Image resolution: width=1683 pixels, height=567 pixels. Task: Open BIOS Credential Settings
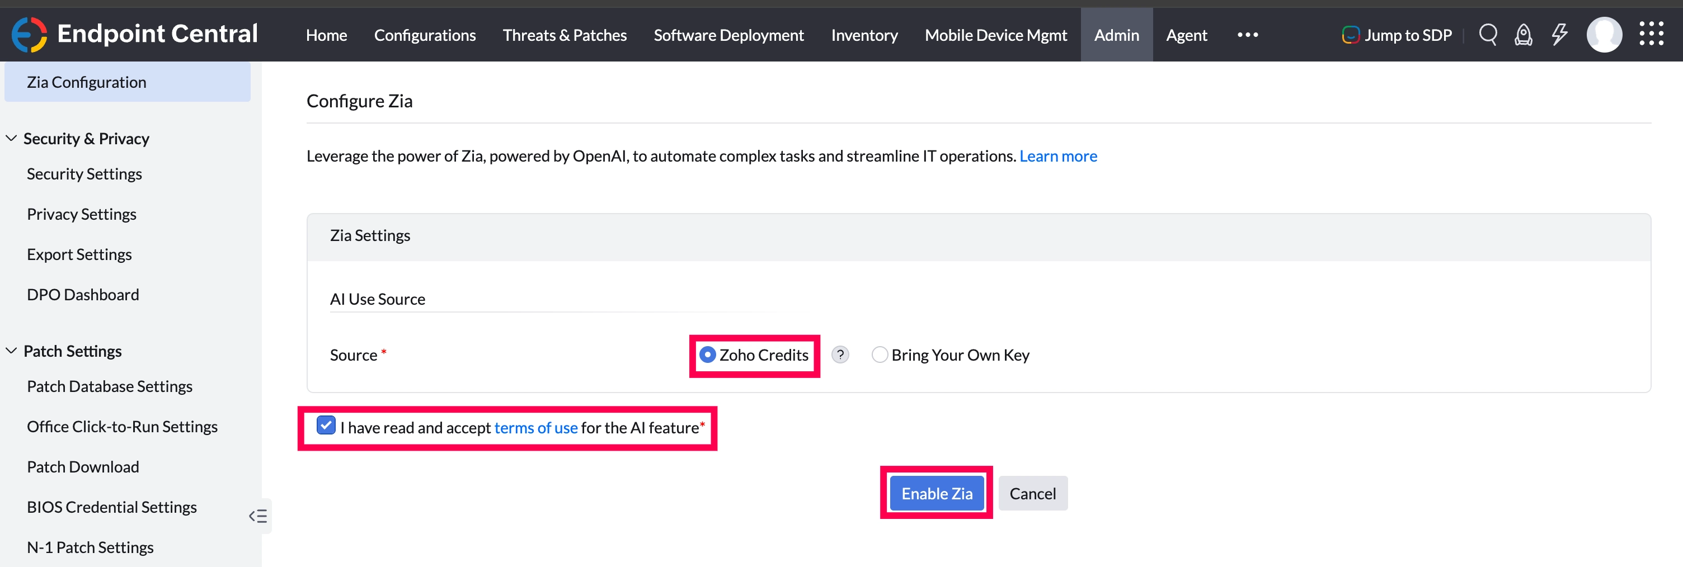[112, 507]
